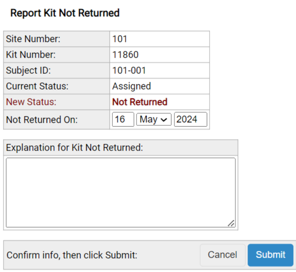This screenshot has width=296, height=272.
Task: Click the Kit Number label
Action: pyautogui.click(x=31, y=55)
